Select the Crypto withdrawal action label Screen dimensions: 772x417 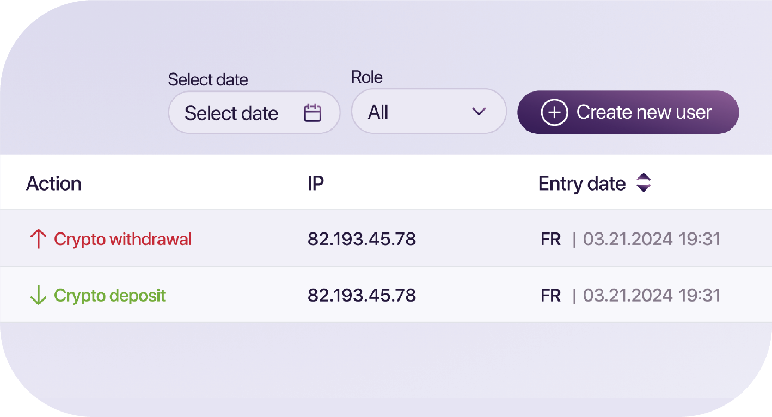click(x=122, y=239)
